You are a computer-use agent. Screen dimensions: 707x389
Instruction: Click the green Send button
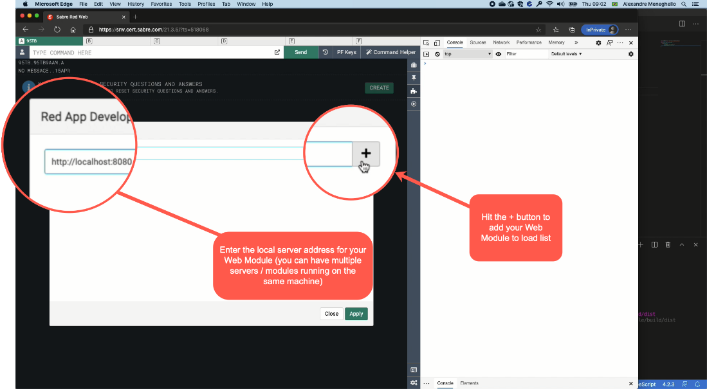pos(300,52)
